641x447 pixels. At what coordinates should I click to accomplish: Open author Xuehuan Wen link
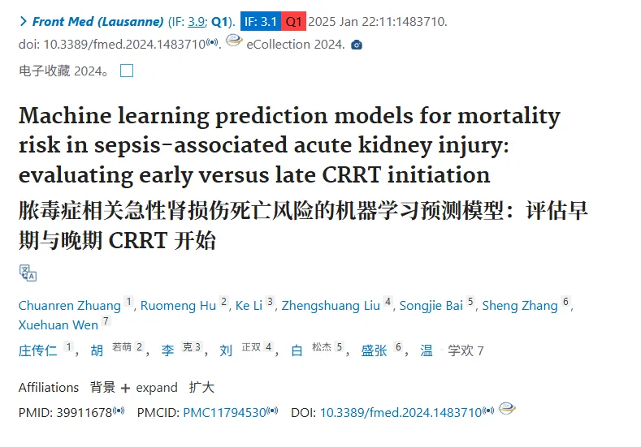[x=58, y=325]
